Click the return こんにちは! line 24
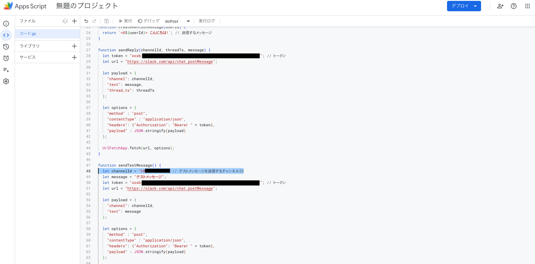 click(157, 33)
